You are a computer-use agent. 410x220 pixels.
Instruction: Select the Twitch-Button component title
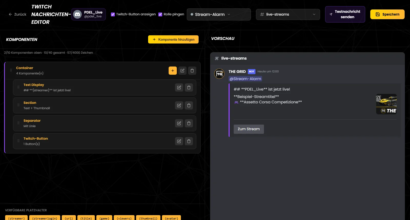(36, 138)
